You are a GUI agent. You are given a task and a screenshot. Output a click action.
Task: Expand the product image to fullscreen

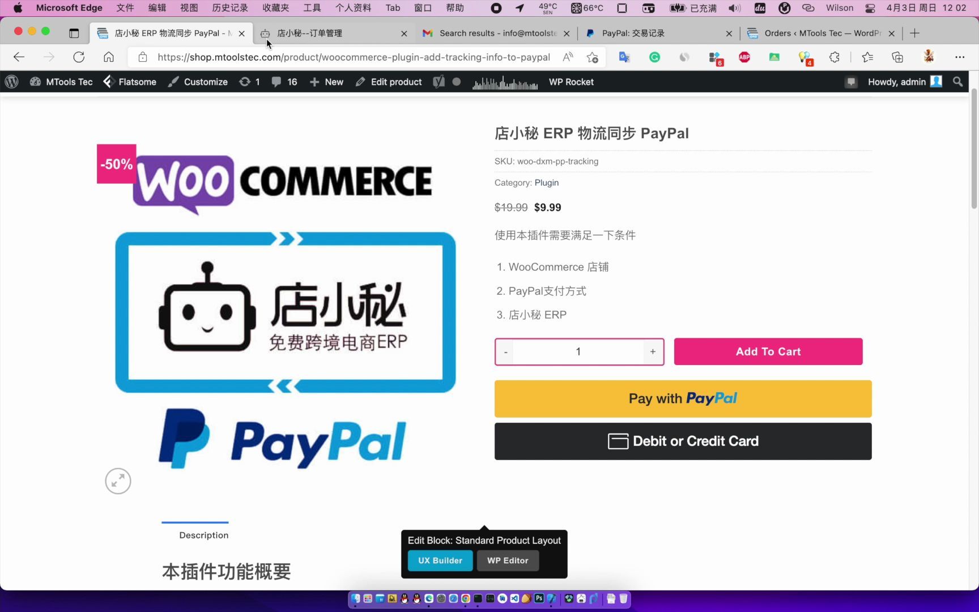tap(118, 481)
